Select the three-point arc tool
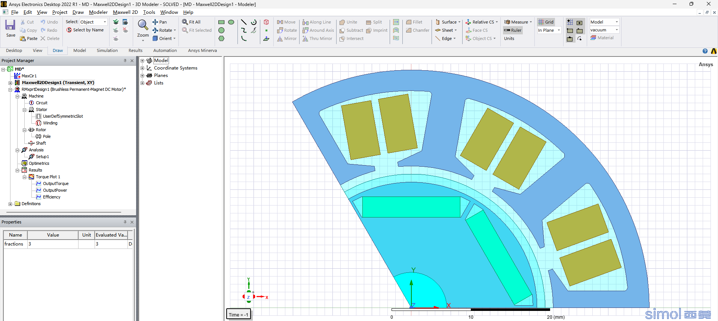This screenshot has height=321, width=718. [244, 38]
